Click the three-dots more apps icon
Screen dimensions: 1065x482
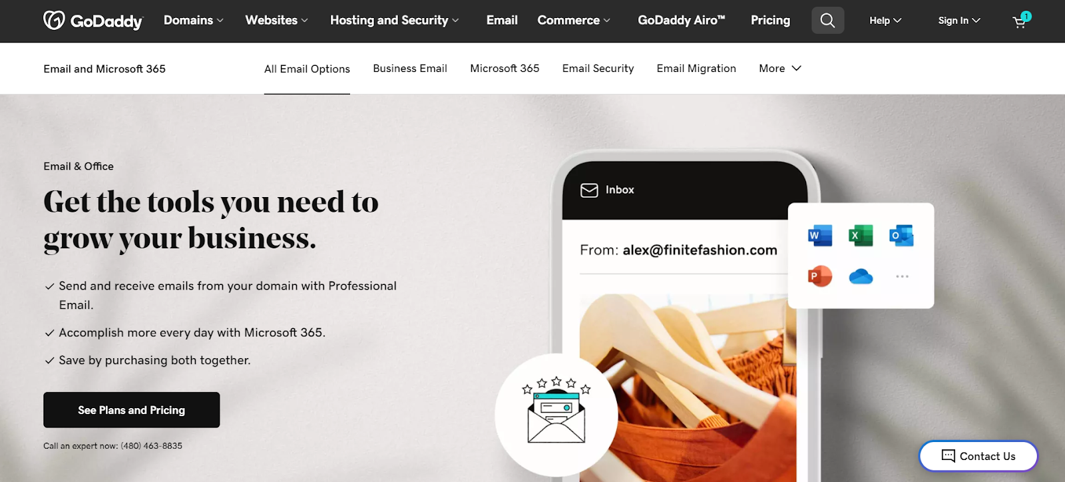point(902,276)
